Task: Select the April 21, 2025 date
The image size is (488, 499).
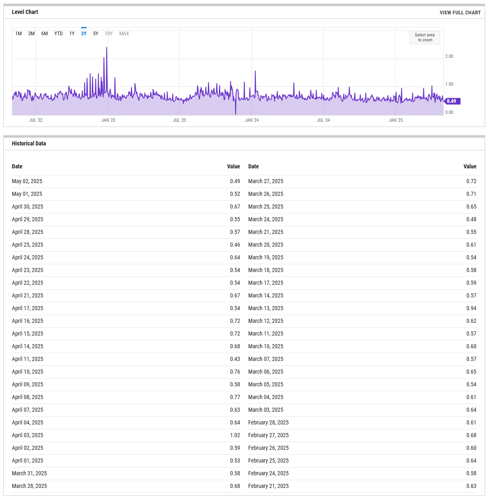Action: pyautogui.click(x=27, y=295)
